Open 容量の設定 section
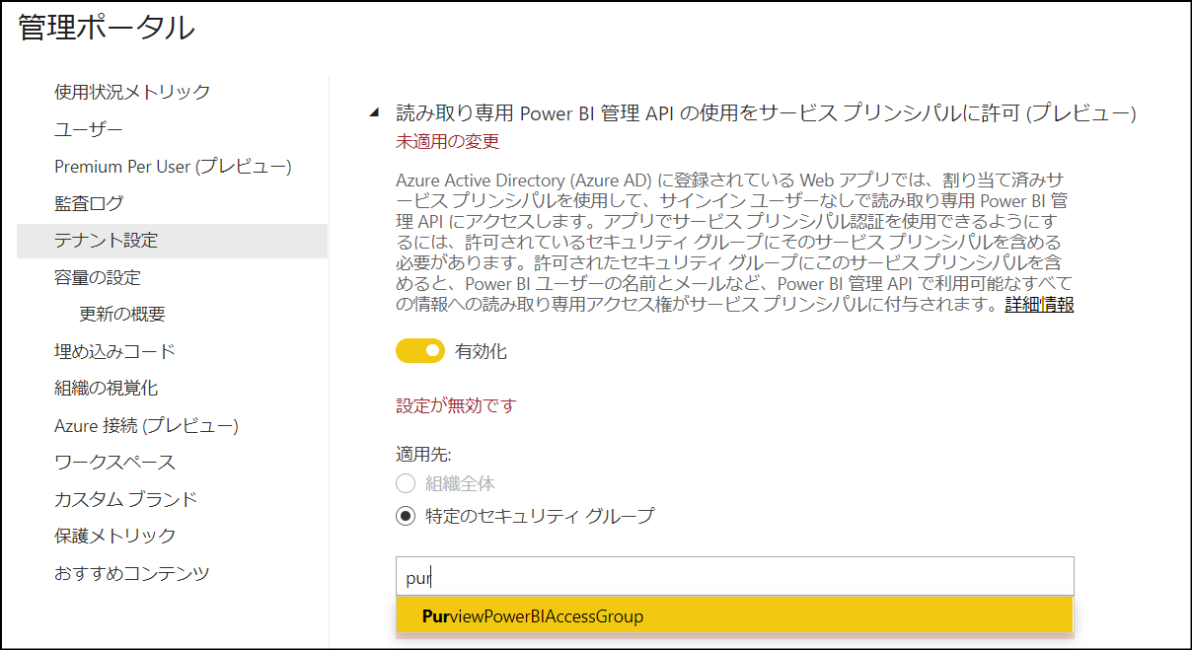 pos(97,277)
